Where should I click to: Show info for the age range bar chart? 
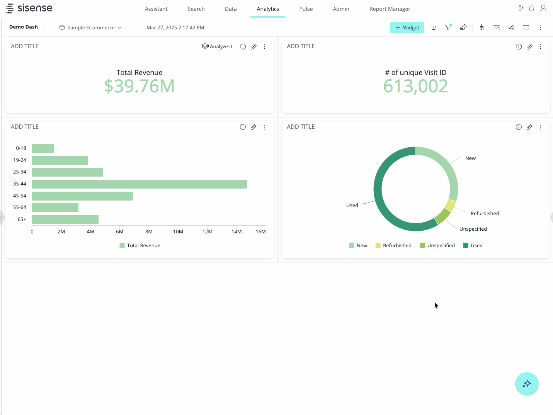(243, 127)
